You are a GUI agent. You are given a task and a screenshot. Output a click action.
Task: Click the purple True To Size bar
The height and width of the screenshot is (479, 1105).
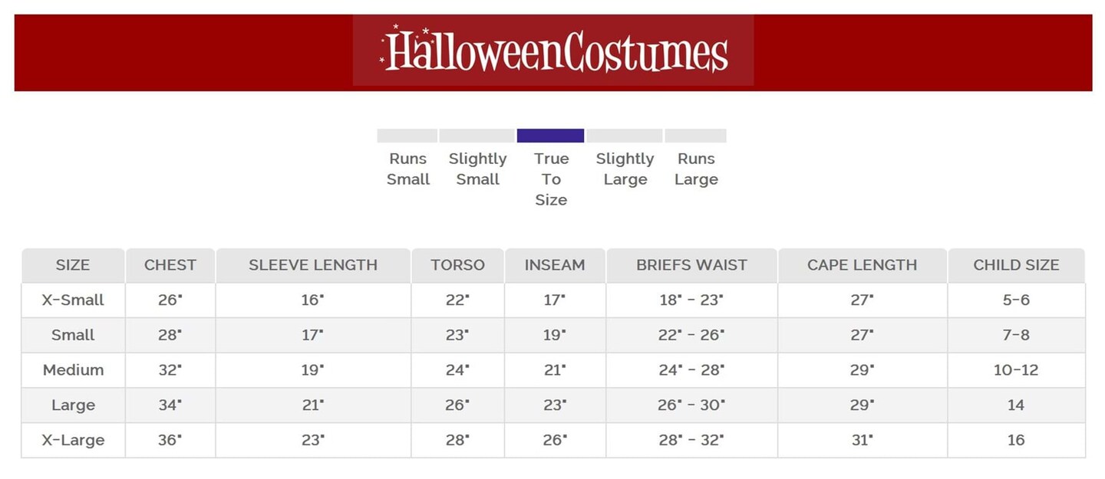point(550,136)
